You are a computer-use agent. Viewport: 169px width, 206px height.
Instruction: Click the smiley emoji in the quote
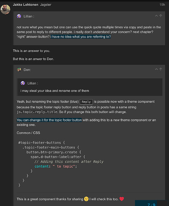pyautogui.click(x=86, y=199)
